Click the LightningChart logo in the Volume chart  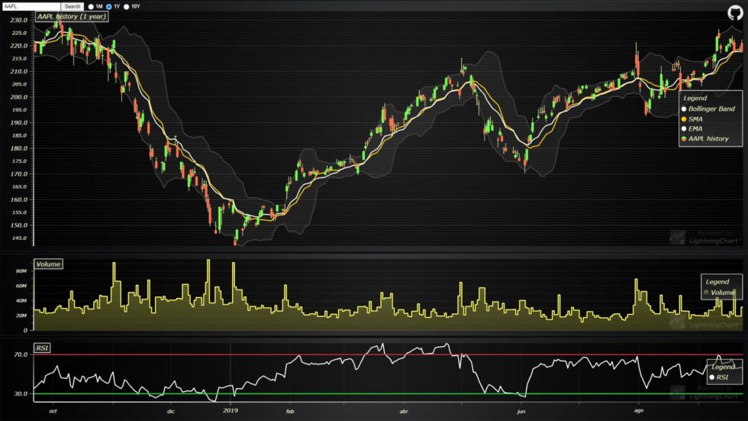(699, 322)
